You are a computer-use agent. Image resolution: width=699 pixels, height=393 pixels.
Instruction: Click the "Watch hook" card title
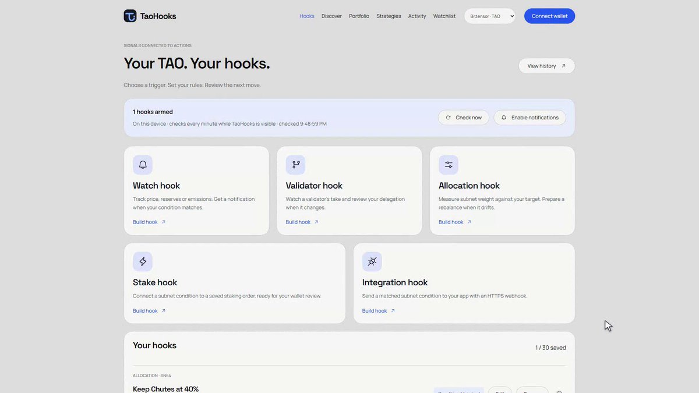156,186
